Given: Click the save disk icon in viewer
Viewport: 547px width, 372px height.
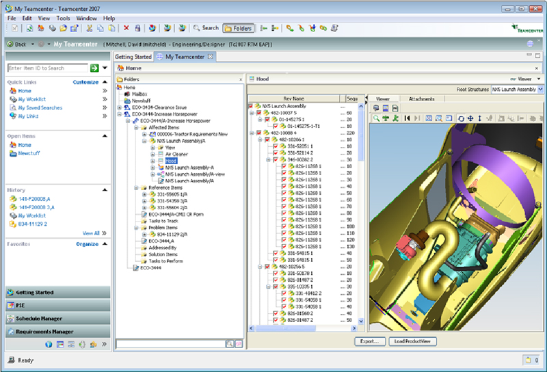Looking at the screenshot, I should coord(395,108).
